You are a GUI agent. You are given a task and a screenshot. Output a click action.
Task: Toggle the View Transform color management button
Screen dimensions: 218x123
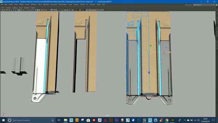coord(87,10)
